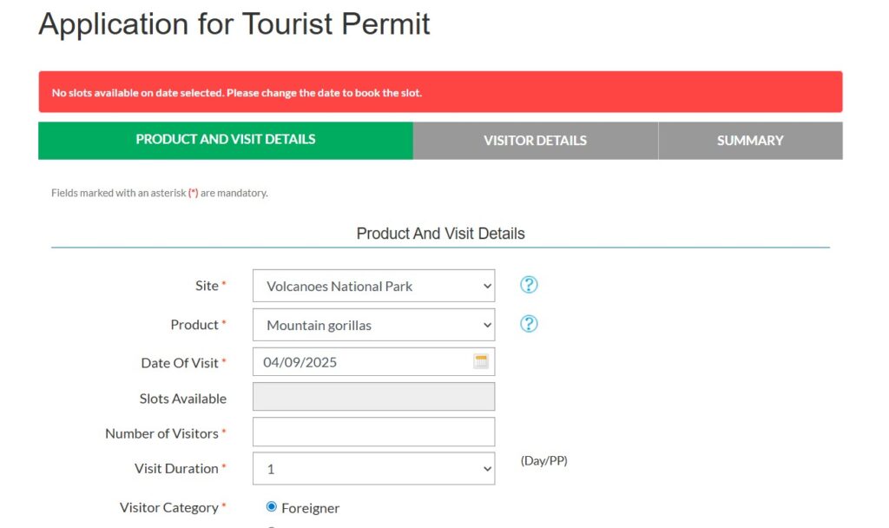
Task: Click inside the Number of Visitors field
Action: click(x=373, y=431)
